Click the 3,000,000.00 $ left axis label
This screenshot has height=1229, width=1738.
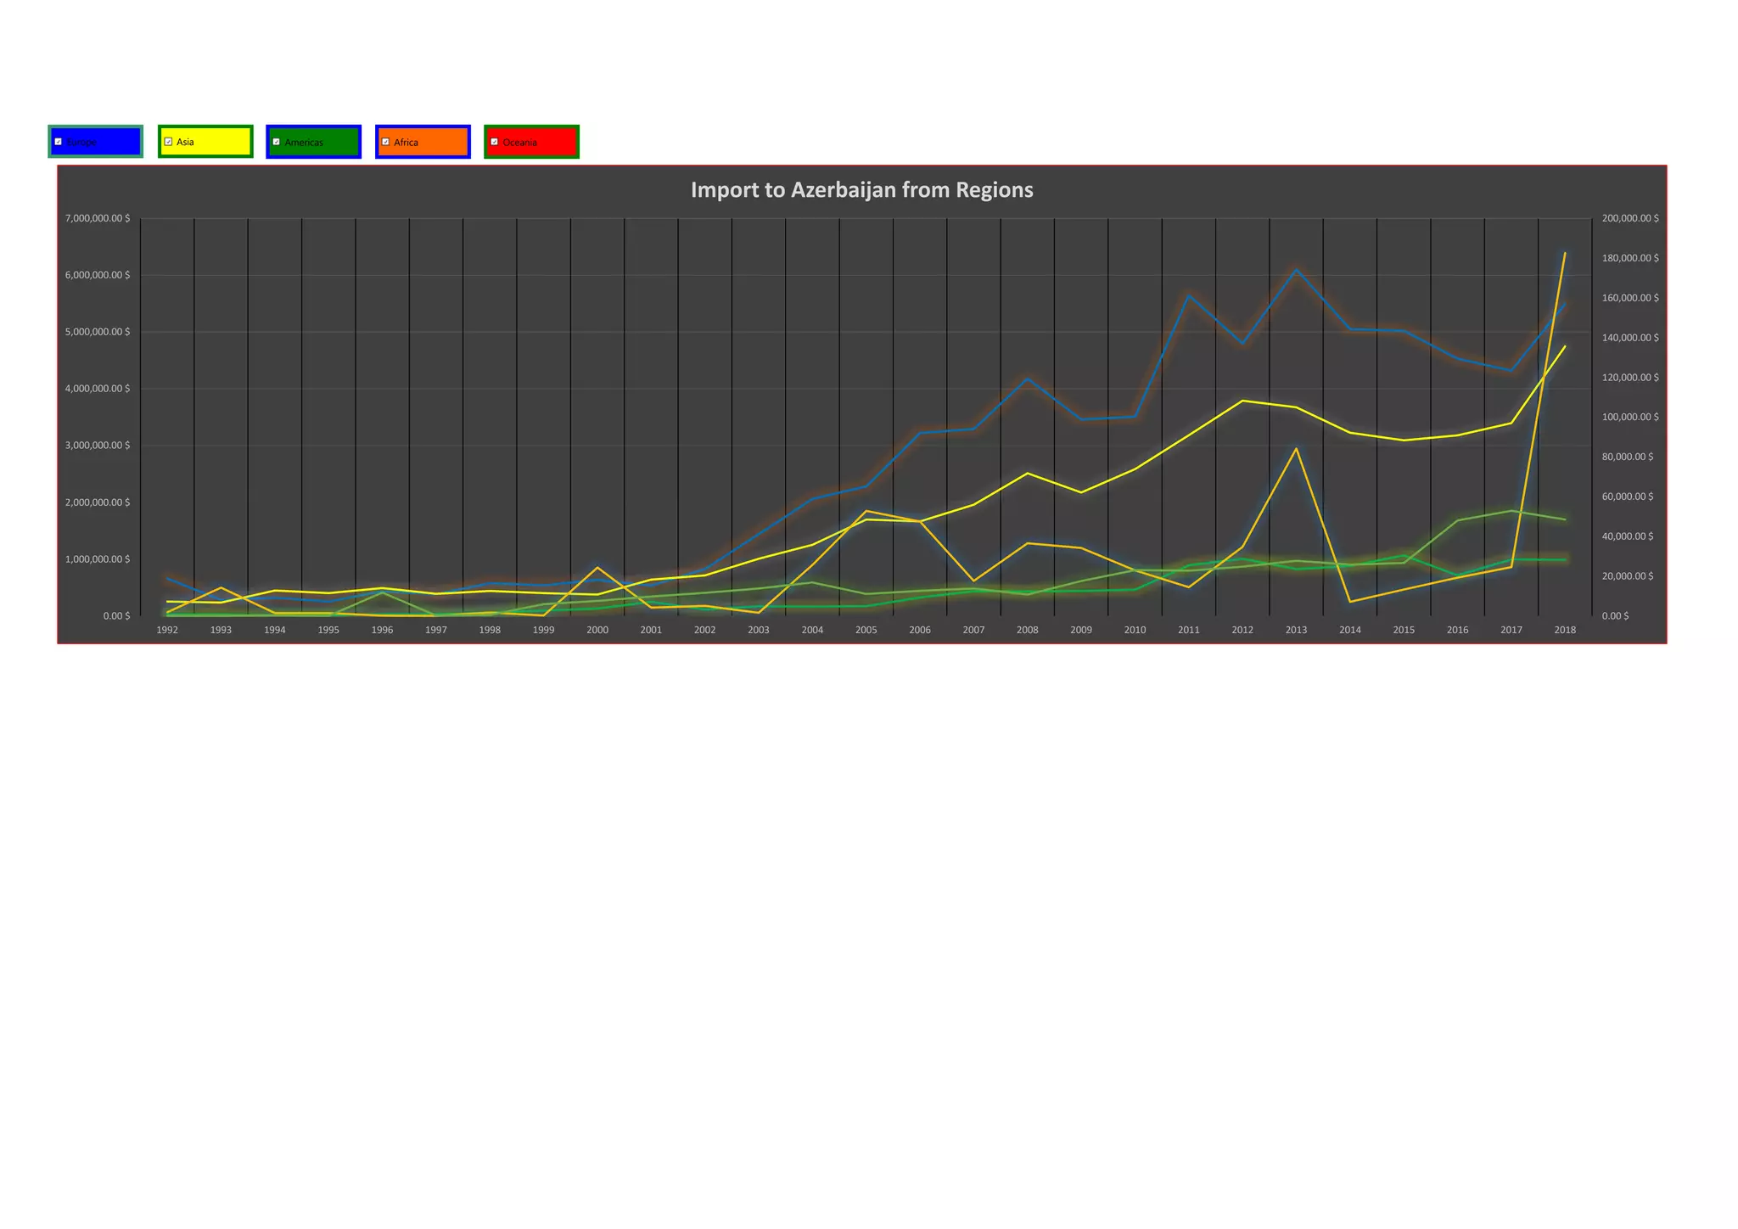(97, 446)
